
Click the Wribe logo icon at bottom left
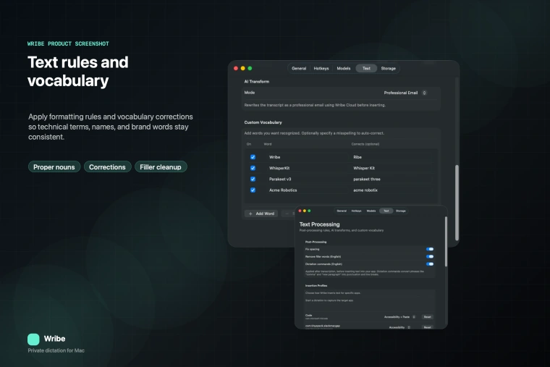click(33, 339)
